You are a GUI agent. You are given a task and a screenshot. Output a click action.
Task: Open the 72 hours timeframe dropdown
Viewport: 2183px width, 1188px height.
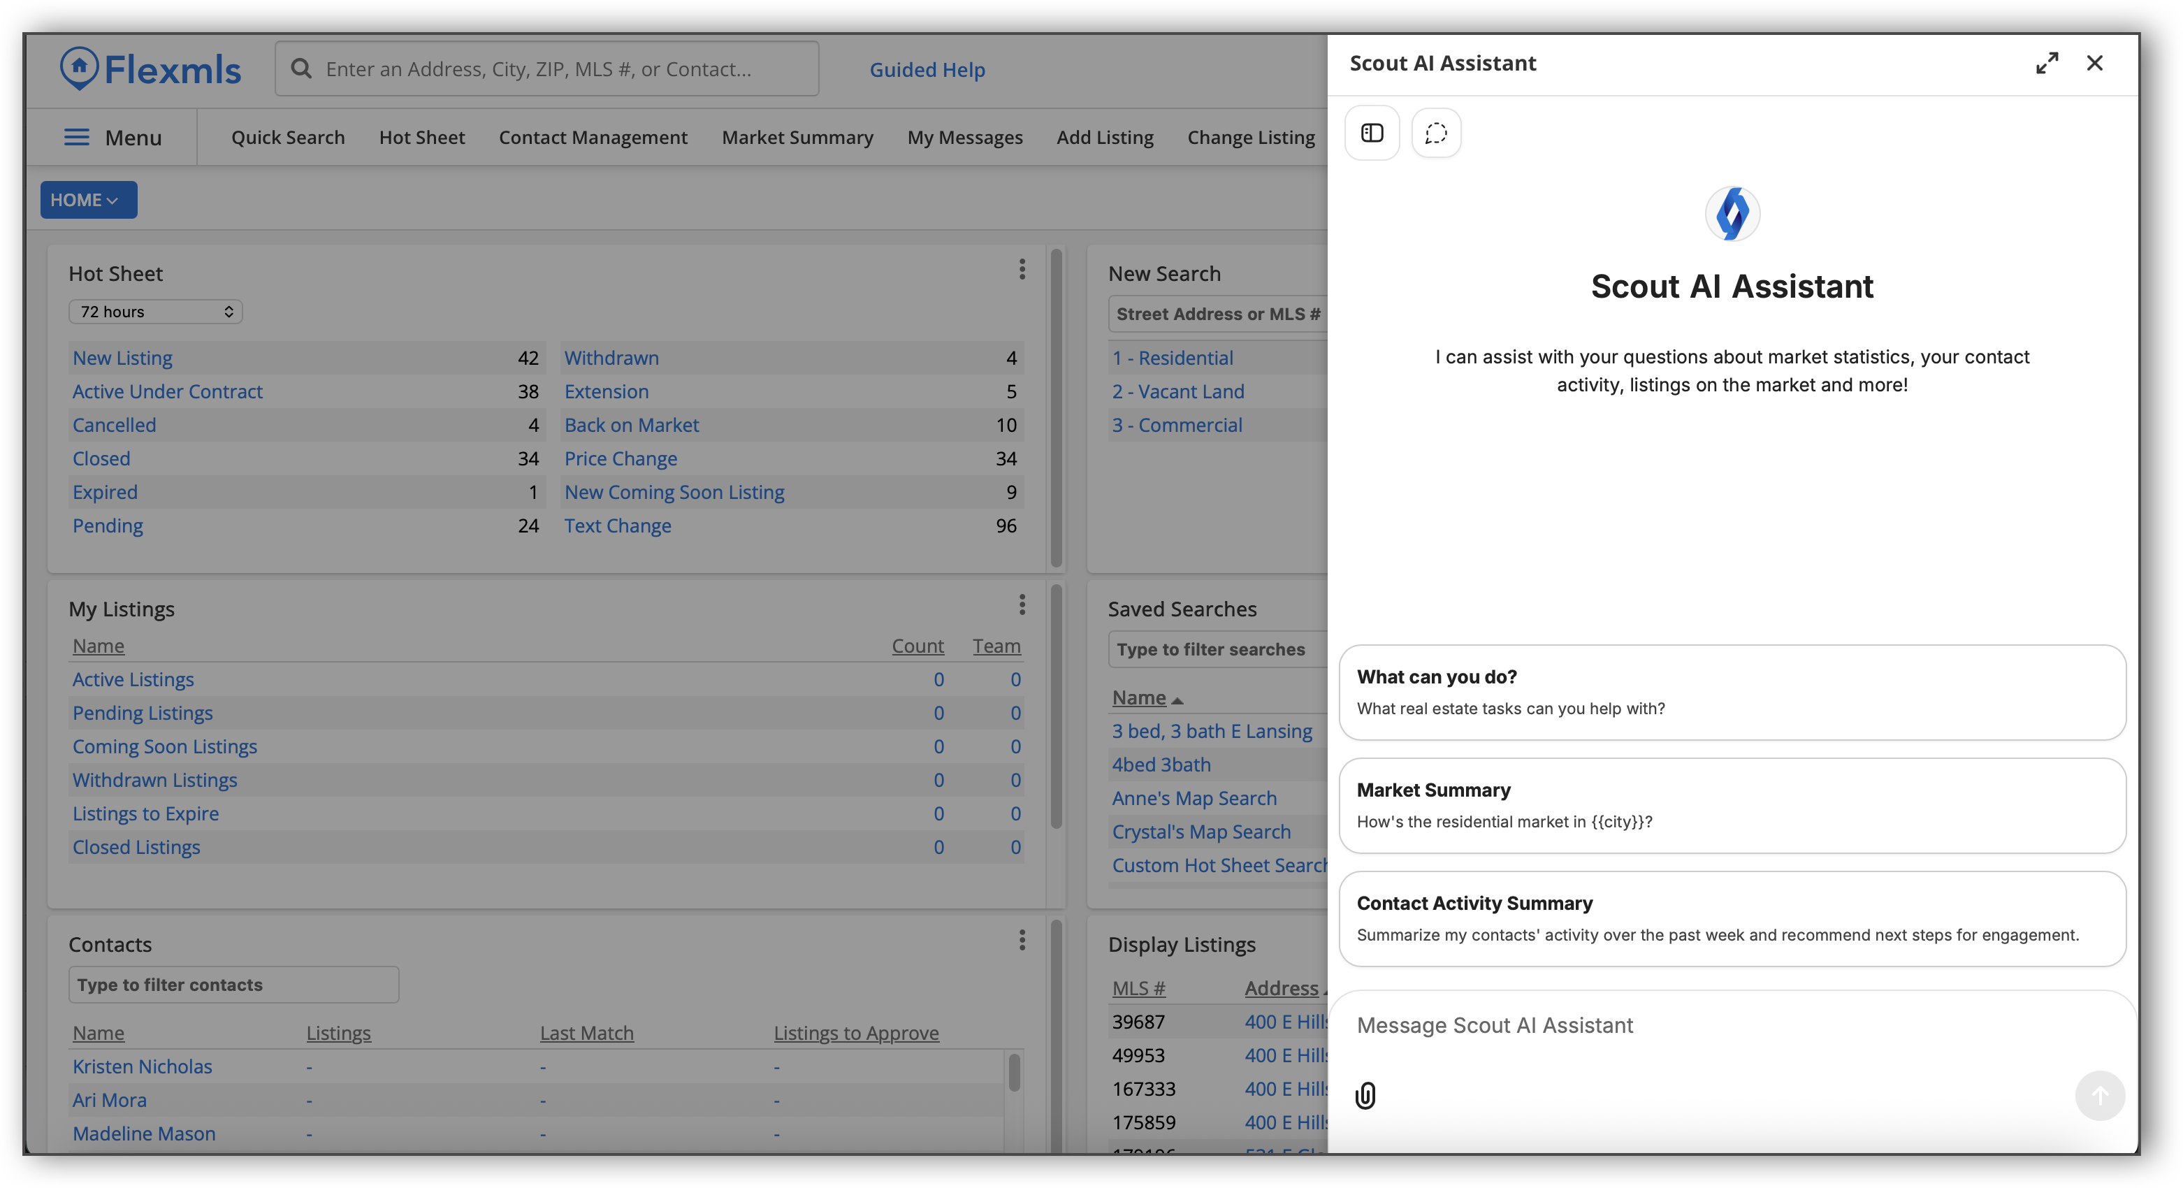pos(156,312)
